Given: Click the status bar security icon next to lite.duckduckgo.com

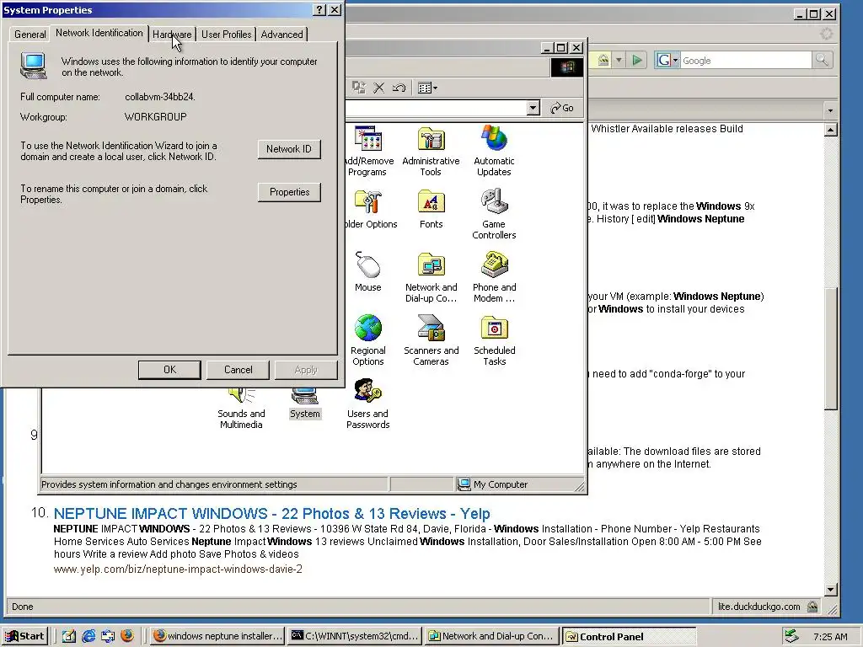Looking at the screenshot, I should (812, 607).
